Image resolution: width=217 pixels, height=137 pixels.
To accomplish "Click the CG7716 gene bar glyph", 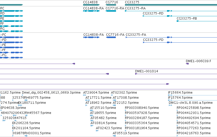I will pos(111,5).
